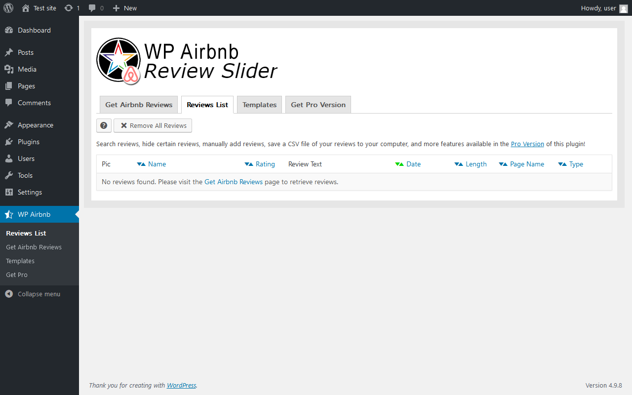
Task: Click the Rating column header text
Action: pyautogui.click(x=265, y=164)
